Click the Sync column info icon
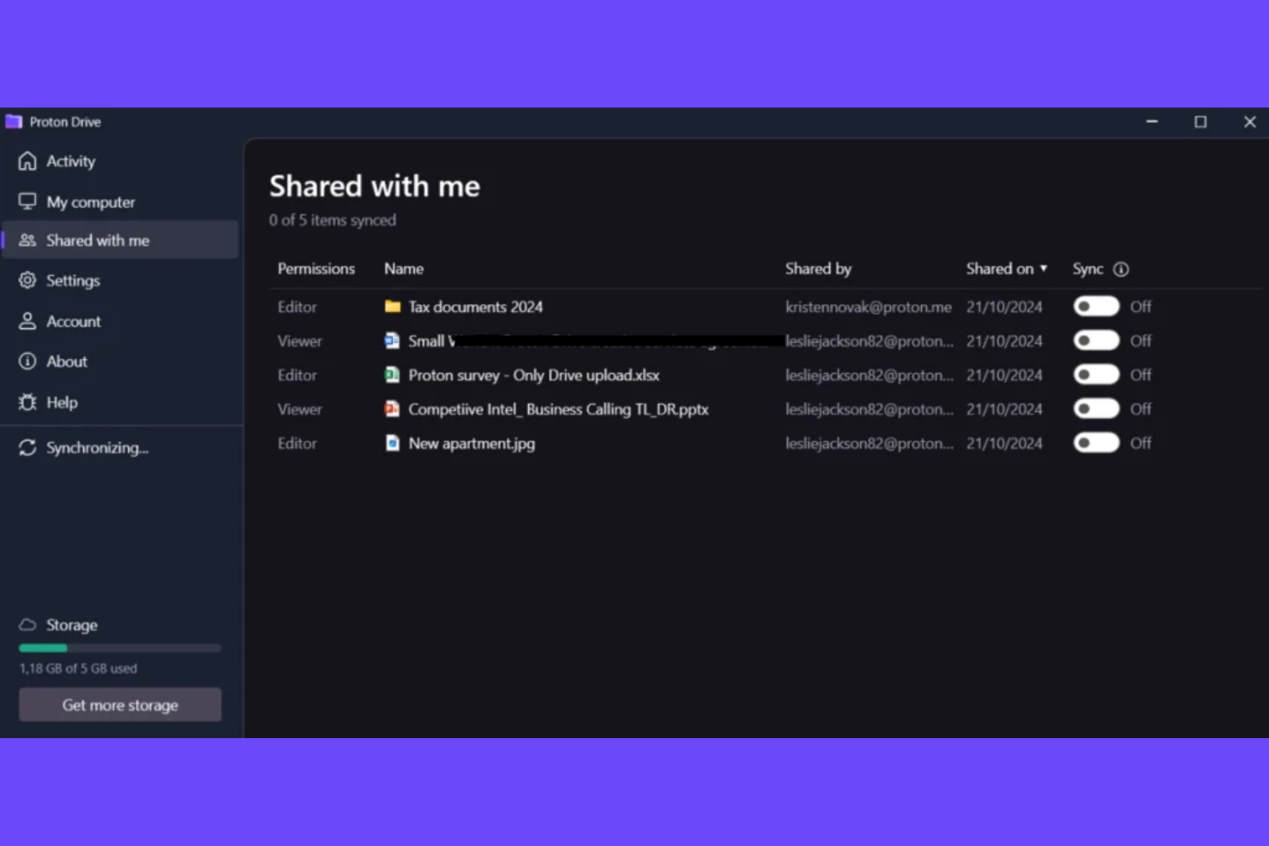This screenshot has height=846, width=1269. coord(1121,269)
